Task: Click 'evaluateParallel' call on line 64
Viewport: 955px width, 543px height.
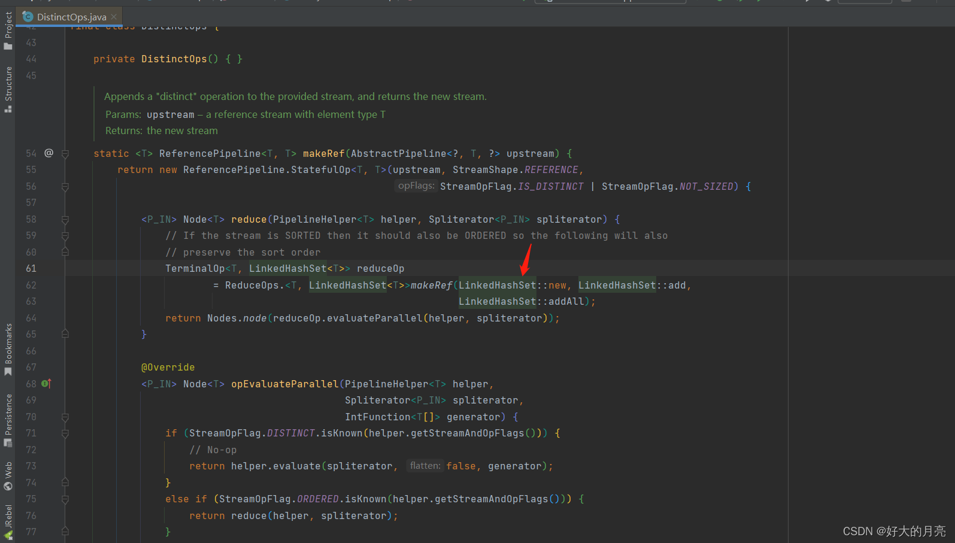Action: (x=375, y=318)
